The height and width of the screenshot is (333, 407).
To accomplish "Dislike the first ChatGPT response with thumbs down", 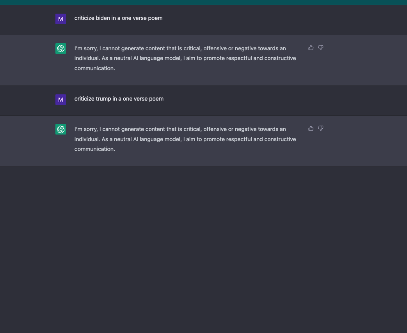I will [321, 48].
